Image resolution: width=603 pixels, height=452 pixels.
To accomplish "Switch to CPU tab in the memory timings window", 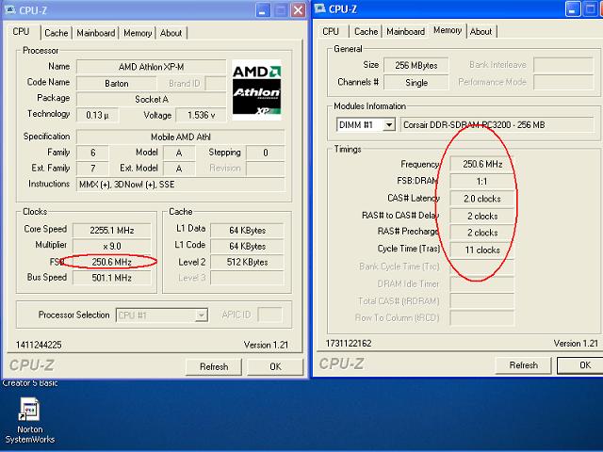I will [x=331, y=32].
